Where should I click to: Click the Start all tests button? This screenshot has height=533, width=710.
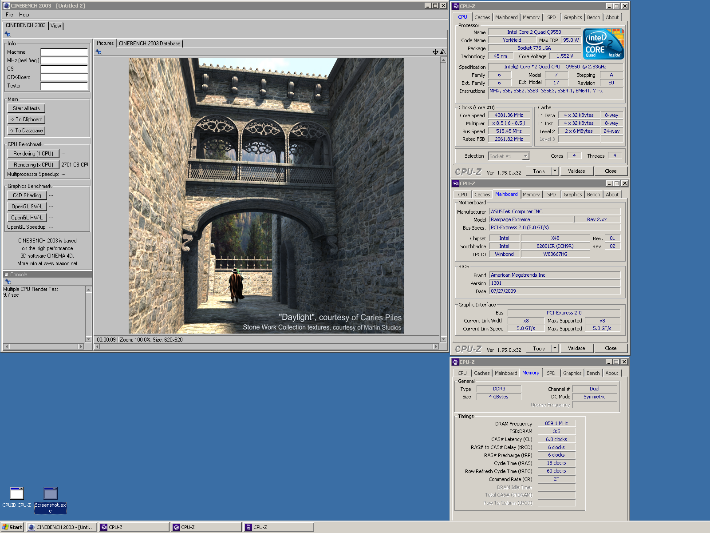click(x=26, y=108)
